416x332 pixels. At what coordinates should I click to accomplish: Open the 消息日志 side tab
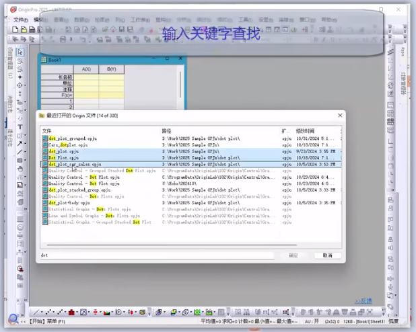pos(10,103)
